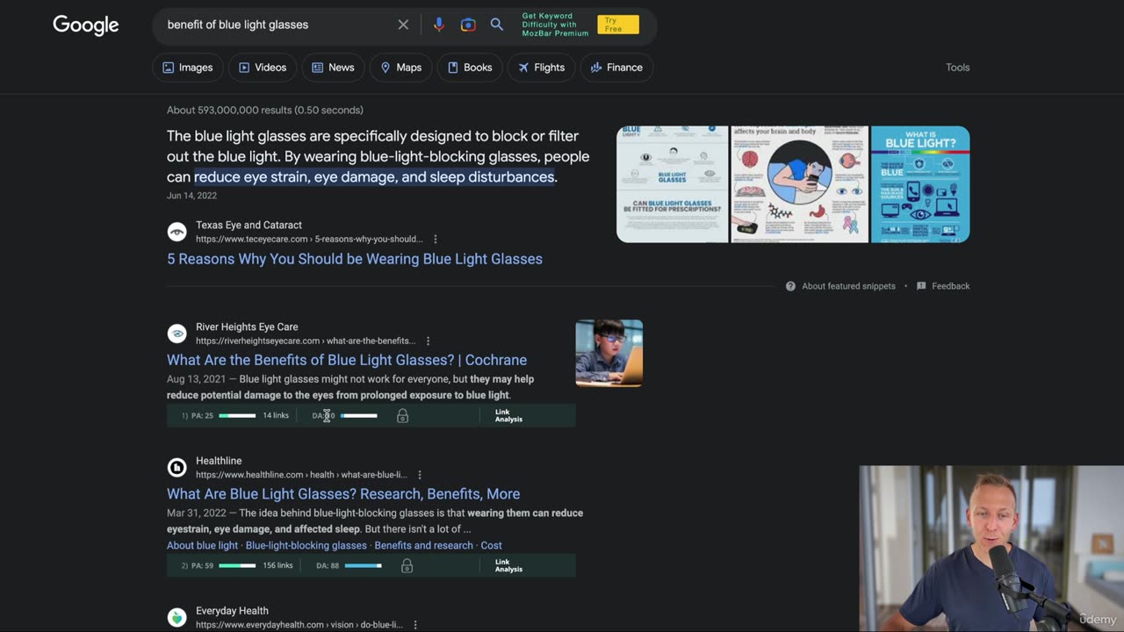The image size is (1124, 632).
Task: Click the Everyday Health favicon
Action: point(177,617)
